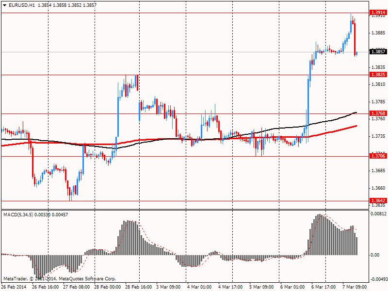This screenshot has height=291, width=388.
Task: Click the 28 Feb 00:00 time label
Action: click(x=108, y=287)
